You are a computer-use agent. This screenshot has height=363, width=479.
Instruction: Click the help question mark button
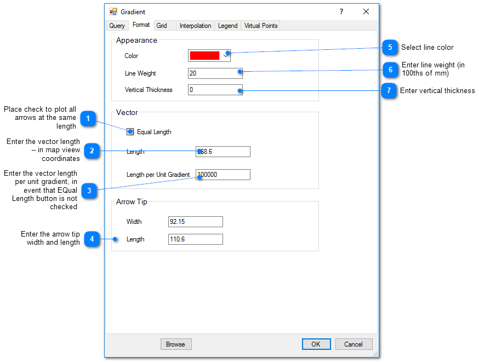tap(341, 11)
